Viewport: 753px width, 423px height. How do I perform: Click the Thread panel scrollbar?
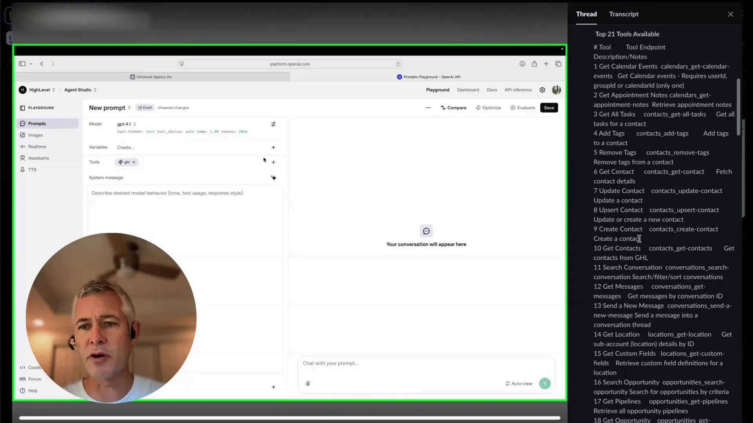click(738, 107)
